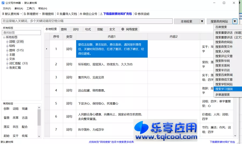Switch to the 本地检索 tab
The height and width of the screenshot is (144, 242).
pyautogui.click(x=51, y=29)
